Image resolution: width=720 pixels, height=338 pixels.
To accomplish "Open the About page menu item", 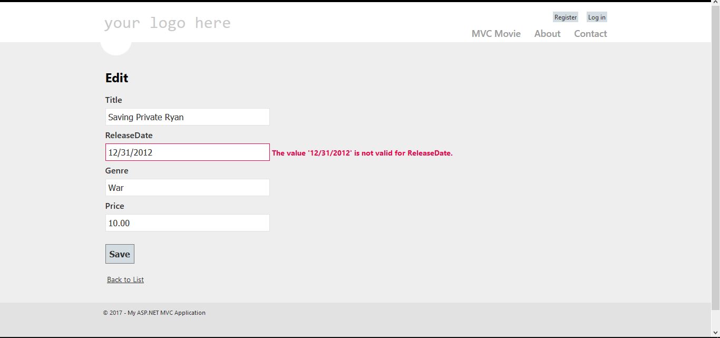I will [547, 34].
